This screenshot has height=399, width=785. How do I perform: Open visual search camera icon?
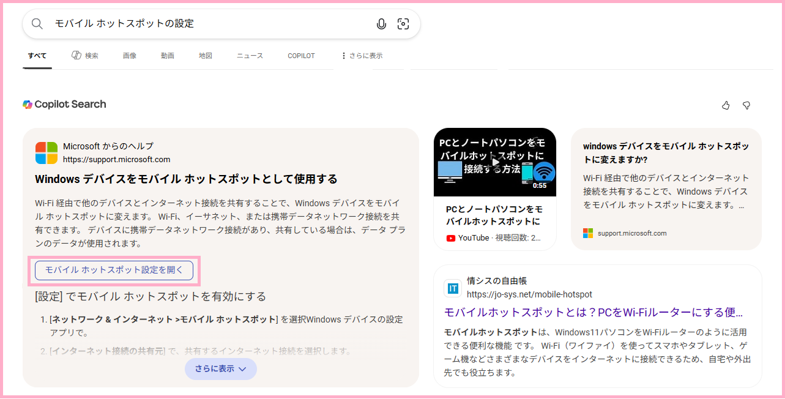pyautogui.click(x=403, y=24)
